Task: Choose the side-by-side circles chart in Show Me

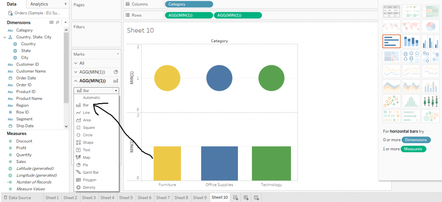Action: [x=430, y=56]
